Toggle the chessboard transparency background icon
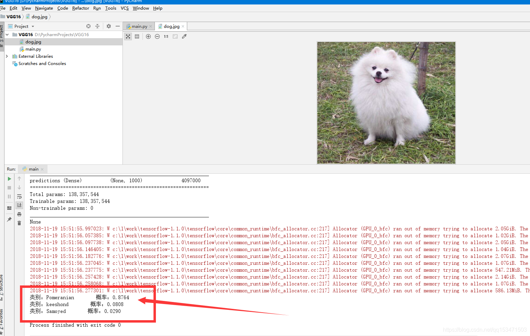530x336 pixels. pyautogui.click(x=128, y=36)
